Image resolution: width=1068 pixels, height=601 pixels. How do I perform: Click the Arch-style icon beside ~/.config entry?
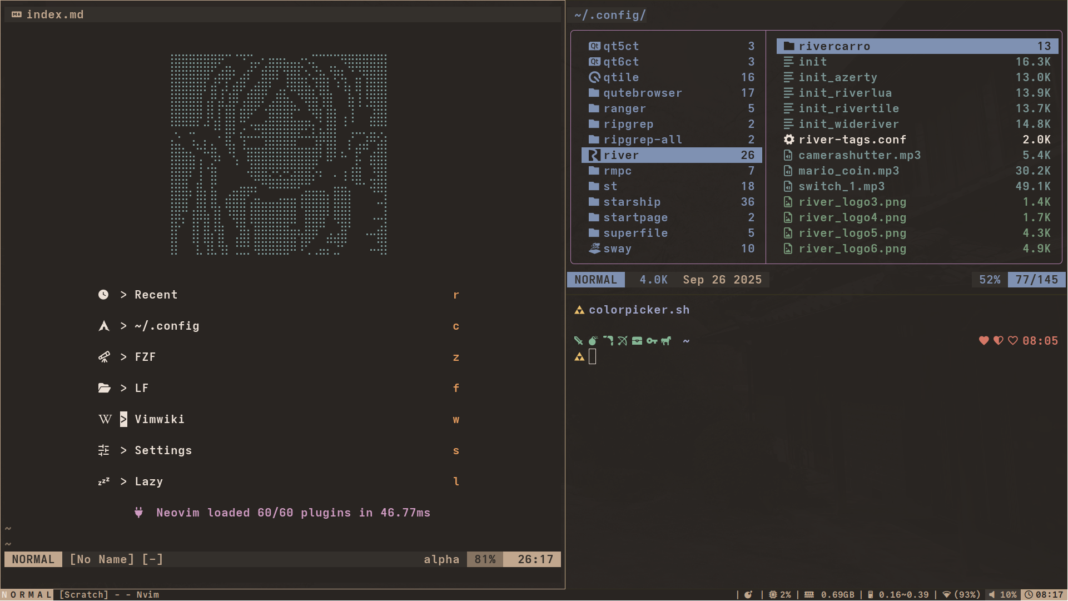click(x=104, y=326)
